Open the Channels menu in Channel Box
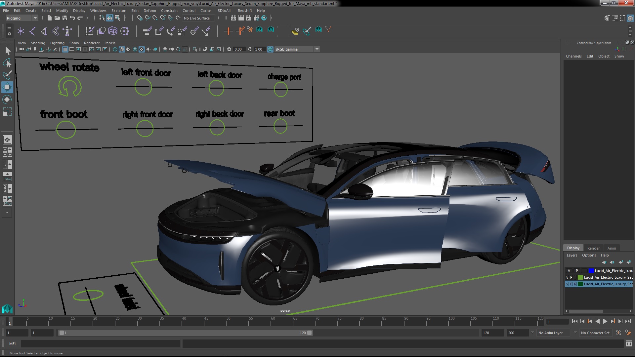This screenshot has width=635, height=357. click(573, 56)
